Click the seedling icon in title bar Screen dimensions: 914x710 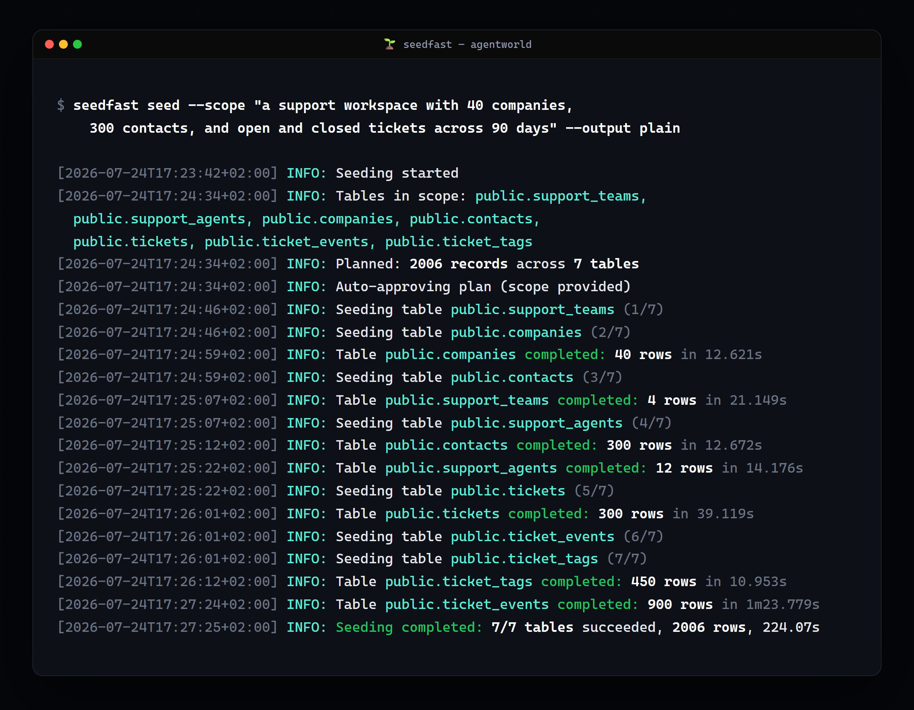click(390, 44)
